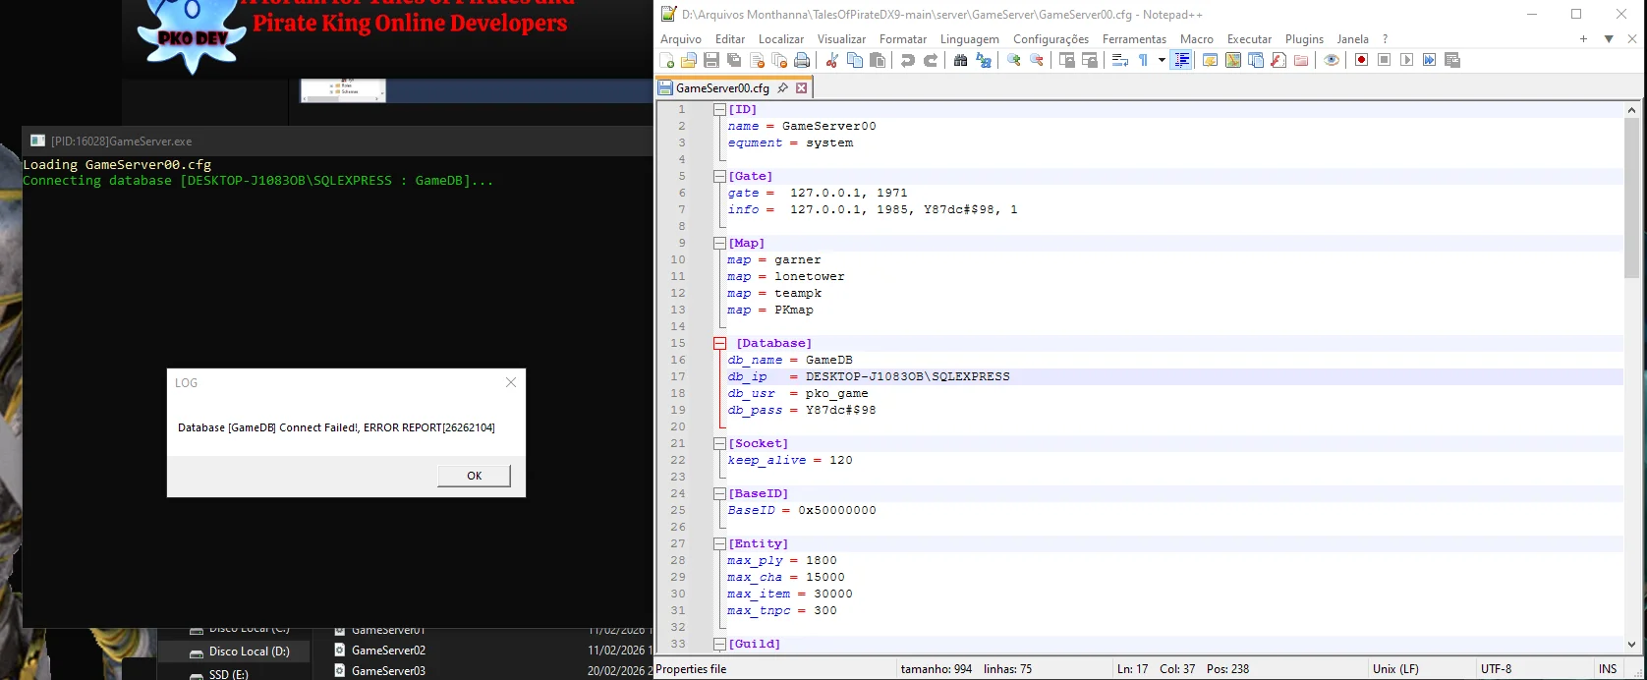Open the Plugins menu
Screen dimensions: 1647x680
click(1304, 39)
